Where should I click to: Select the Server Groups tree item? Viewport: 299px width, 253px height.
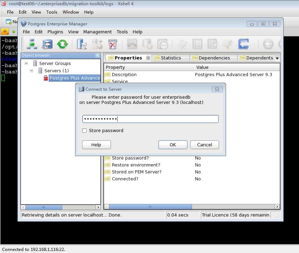[55, 63]
